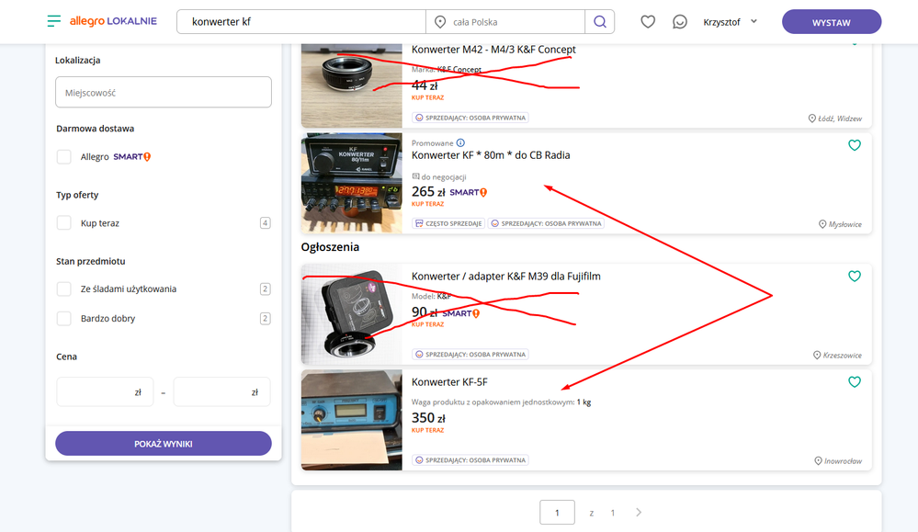
Task: Enable the Allegro SMART delivery checkbox
Action: (x=63, y=156)
